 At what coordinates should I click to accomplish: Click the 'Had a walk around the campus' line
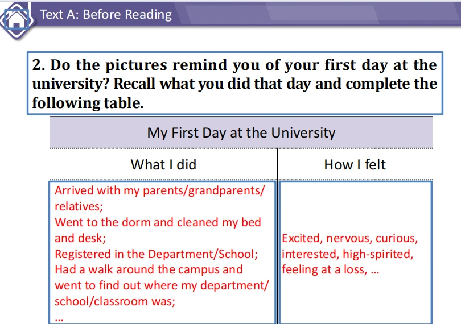(149, 269)
